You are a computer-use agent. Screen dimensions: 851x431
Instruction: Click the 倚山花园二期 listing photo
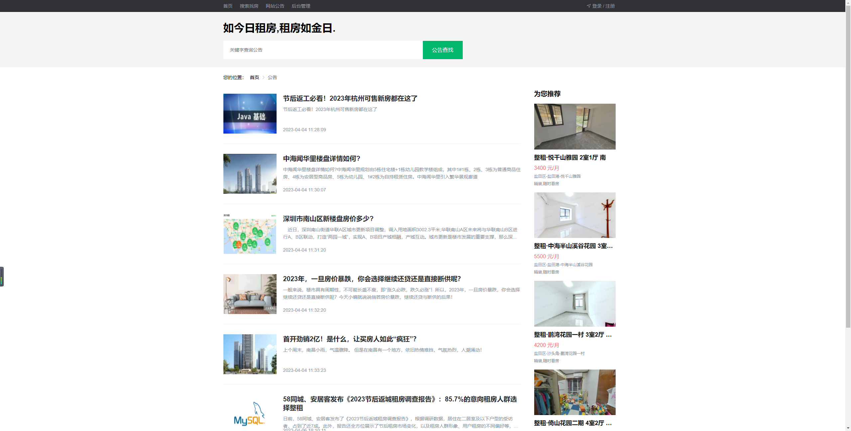pyautogui.click(x=574, y=392)
